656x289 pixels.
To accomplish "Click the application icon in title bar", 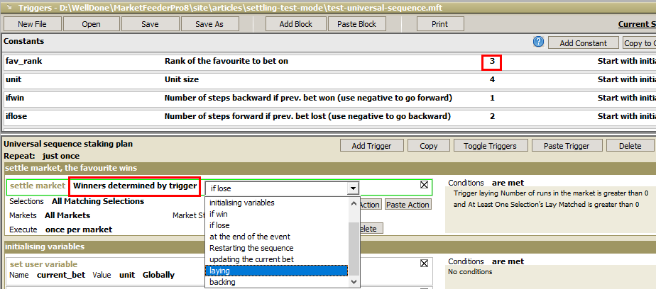I will click(x=9, y=8).
